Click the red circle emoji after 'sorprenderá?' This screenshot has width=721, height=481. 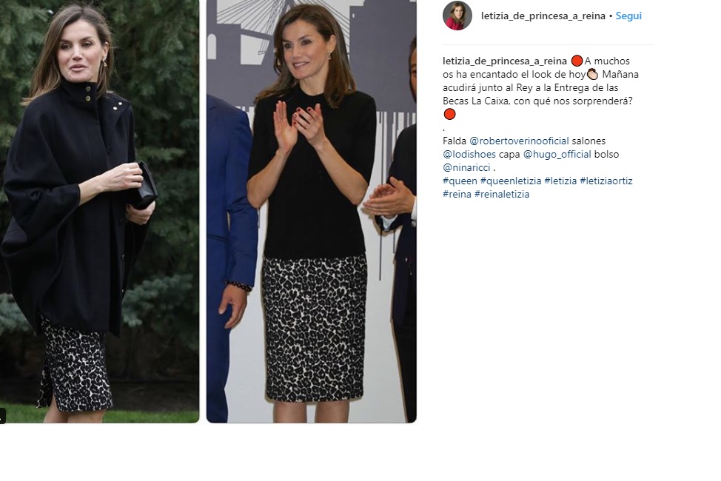coord(449,114)
